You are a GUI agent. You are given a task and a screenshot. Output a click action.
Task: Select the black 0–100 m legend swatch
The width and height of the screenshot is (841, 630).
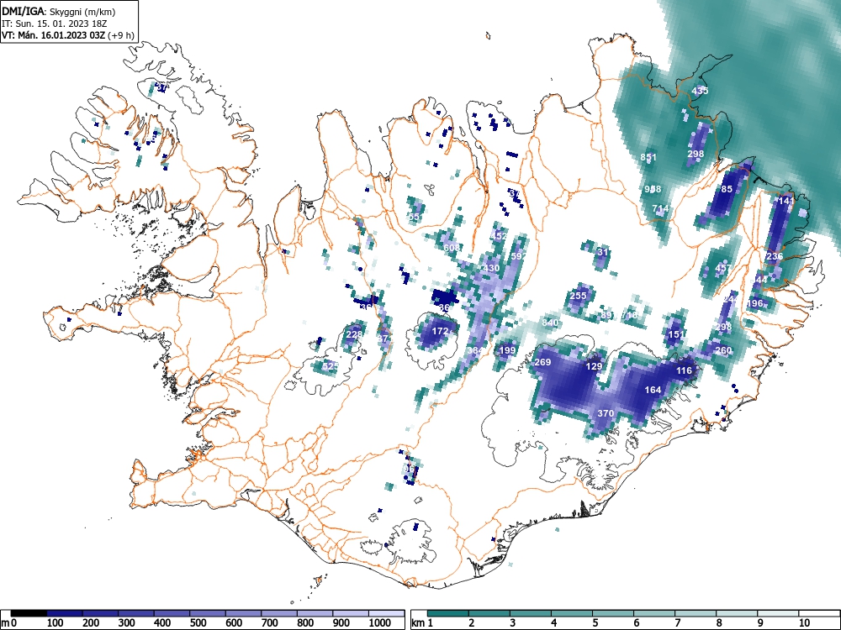(29, 613)
